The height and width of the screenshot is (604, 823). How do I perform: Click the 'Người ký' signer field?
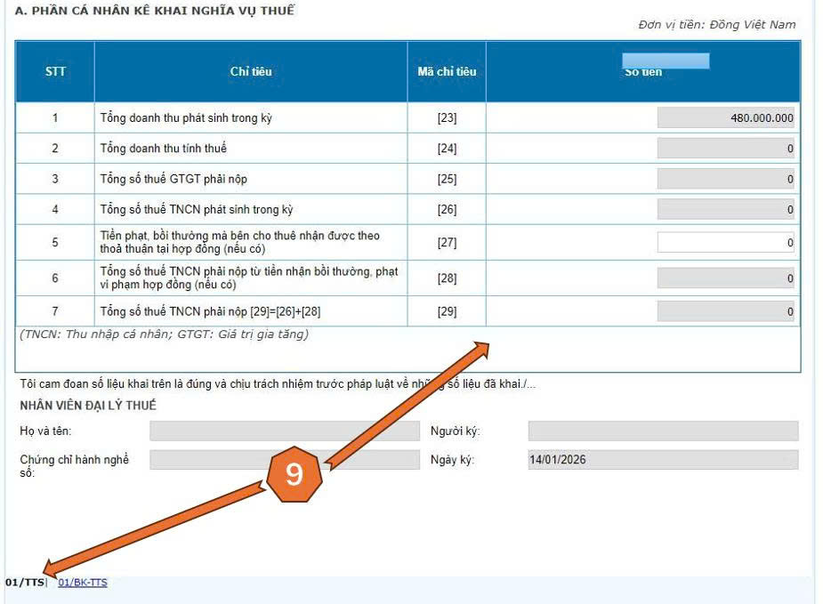(663, 431)
